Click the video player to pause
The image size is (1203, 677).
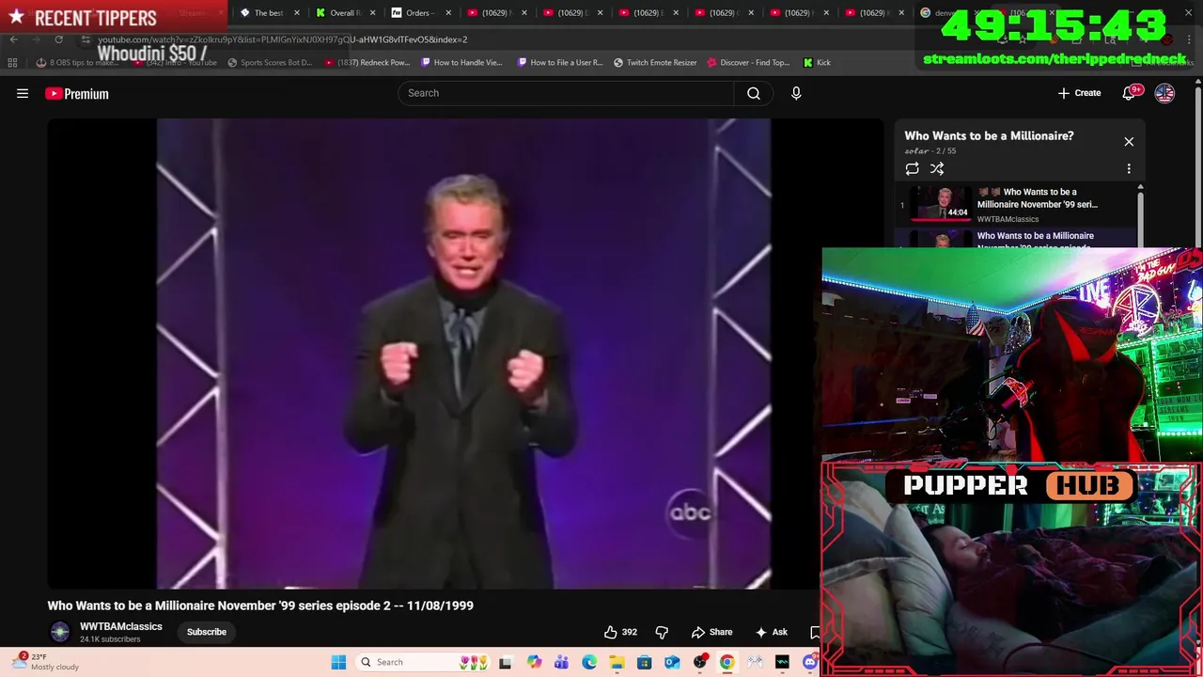[x=464, y=354]
